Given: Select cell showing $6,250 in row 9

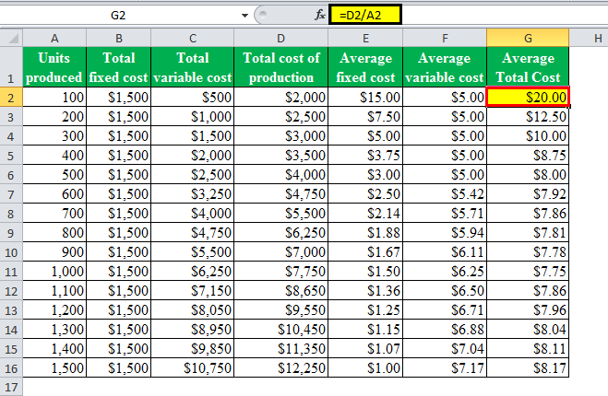Looking at the screenshot, I should 281,232.
